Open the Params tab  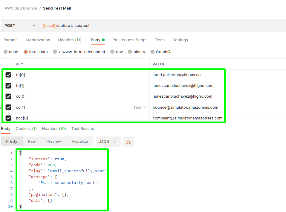click(x=10, y=40)
